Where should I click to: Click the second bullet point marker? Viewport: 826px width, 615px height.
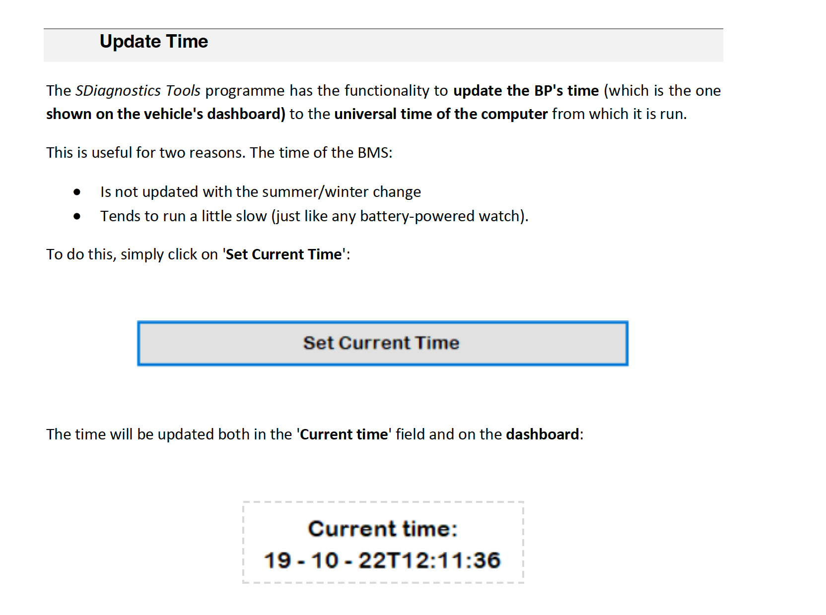77,216
